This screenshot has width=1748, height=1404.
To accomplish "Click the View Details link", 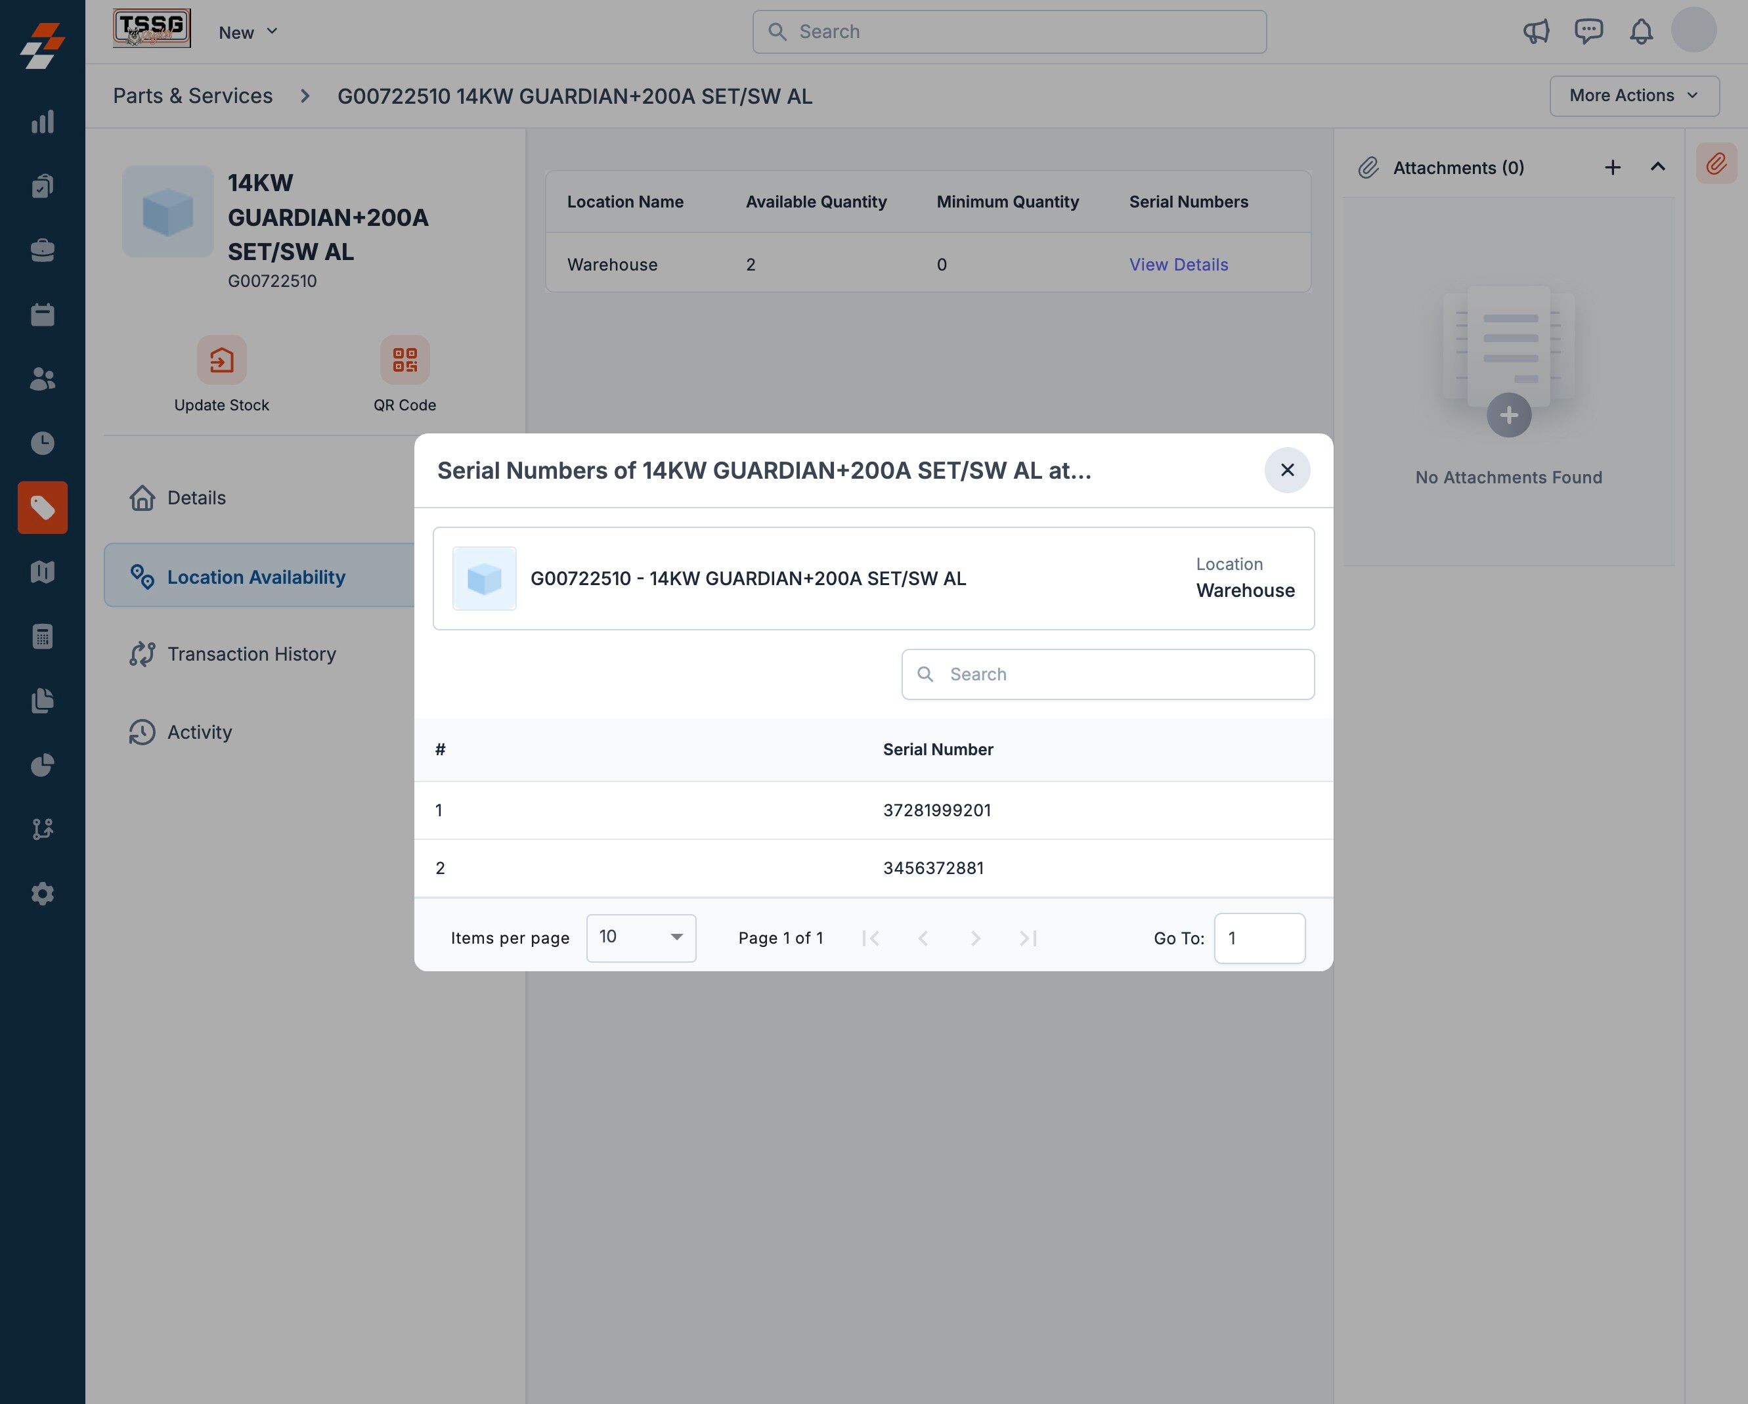I will [x=1178, y=264].
